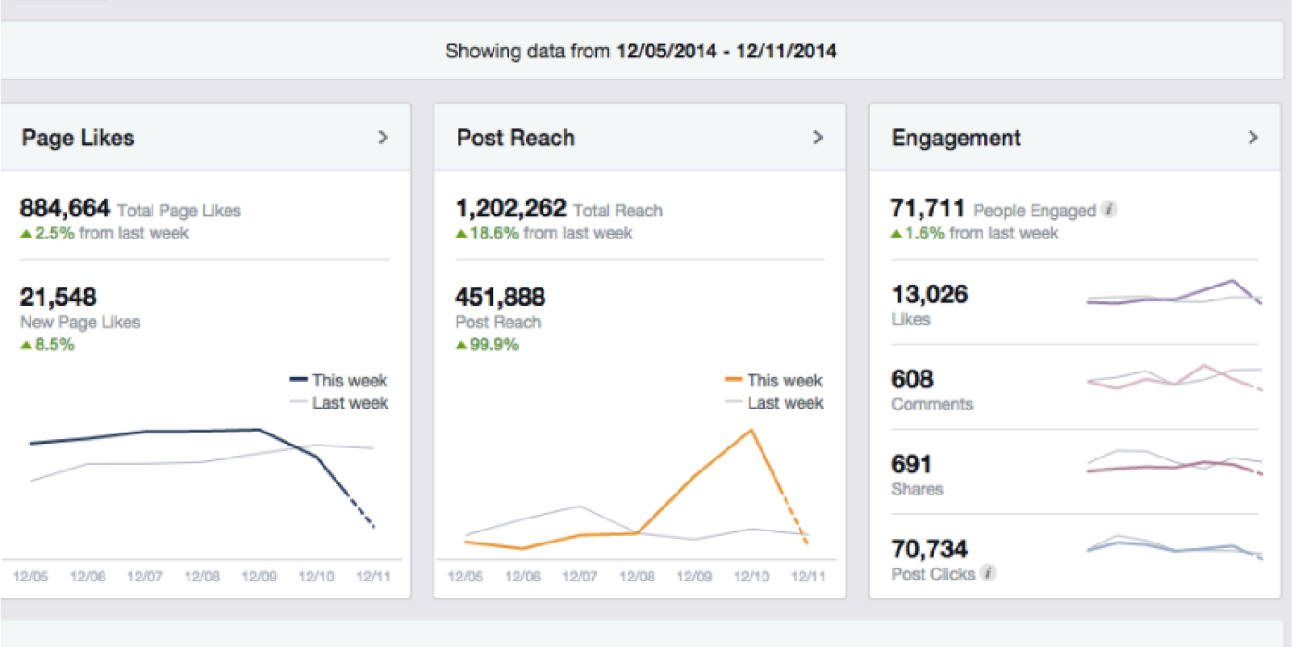This screenshot has width=1294, height=647.
Task: Select Last week legend in Post Reach chart
Action: coord(773,403)
